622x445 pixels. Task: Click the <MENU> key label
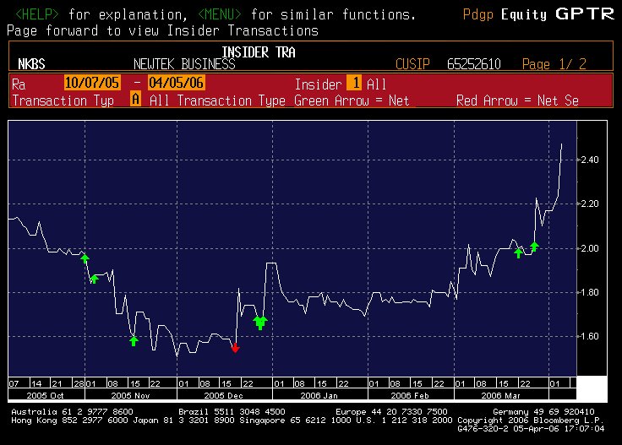click(x=220, y=14)
